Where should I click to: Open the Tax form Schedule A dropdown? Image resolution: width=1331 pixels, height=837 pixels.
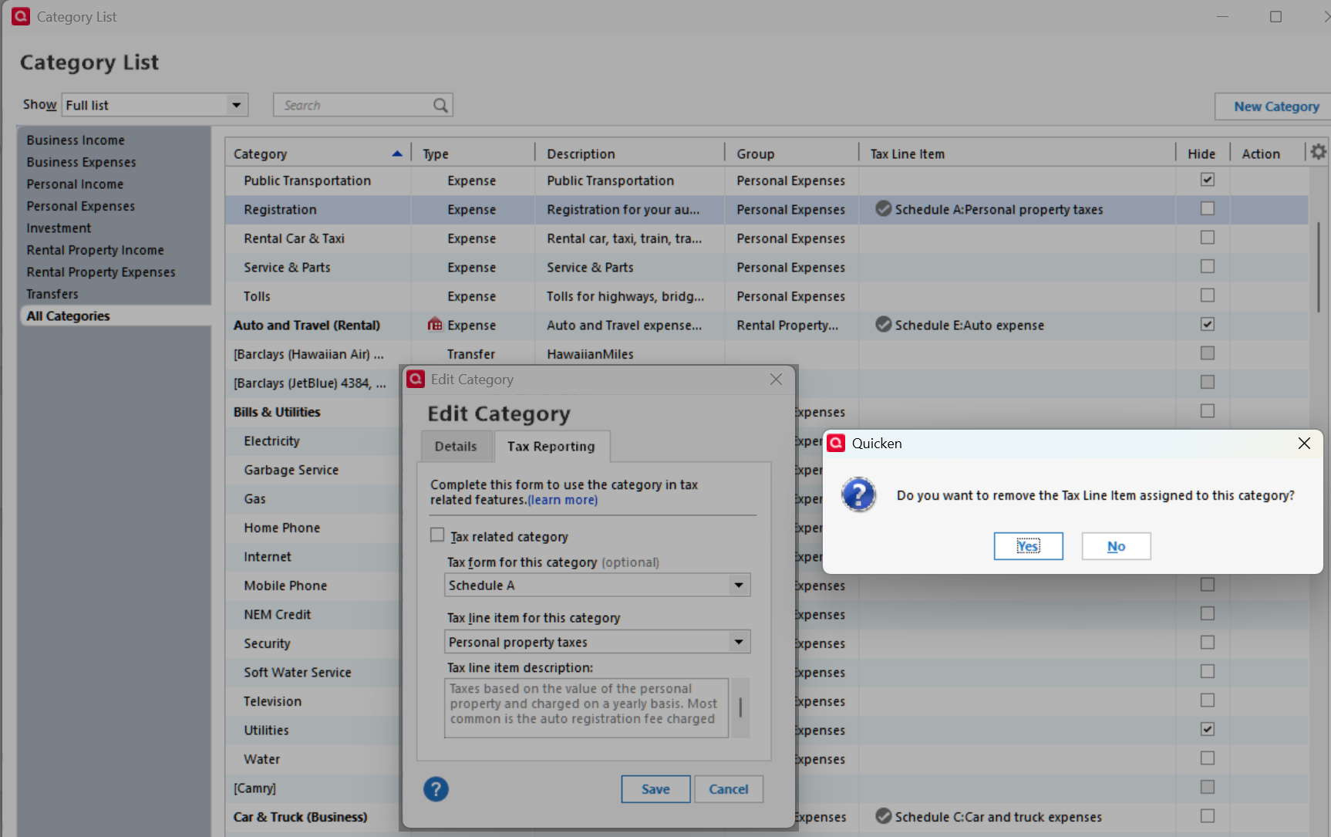pyautogui.click(x=597, y=585)
